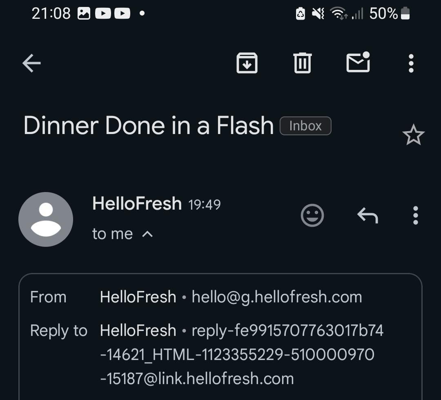441x400 pixels.
Task: Tap the YouTube notification icon in status bar
Action: pyautogui.click(x=103, y=14)
